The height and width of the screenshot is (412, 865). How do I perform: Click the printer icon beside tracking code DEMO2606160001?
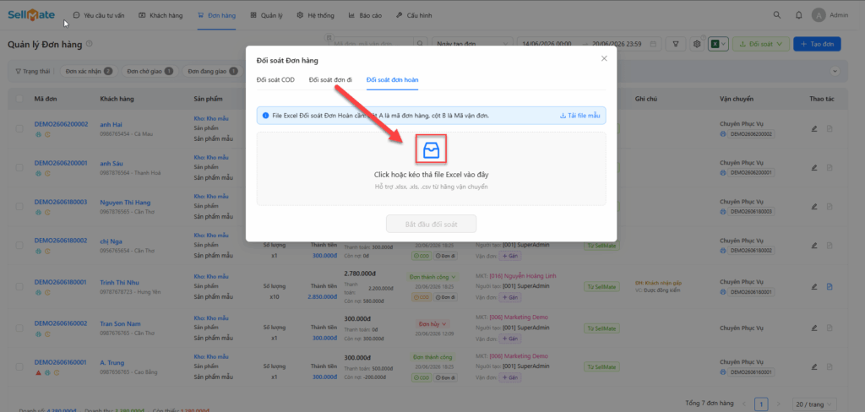tap(723, 372)
